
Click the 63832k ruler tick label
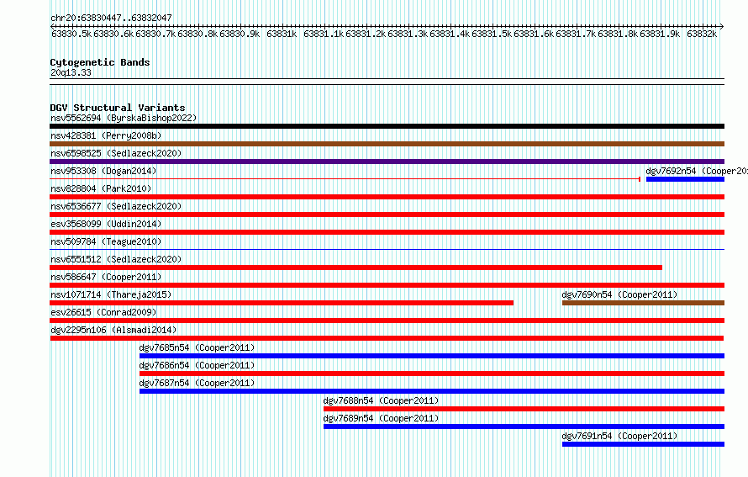tap(702, 34)
